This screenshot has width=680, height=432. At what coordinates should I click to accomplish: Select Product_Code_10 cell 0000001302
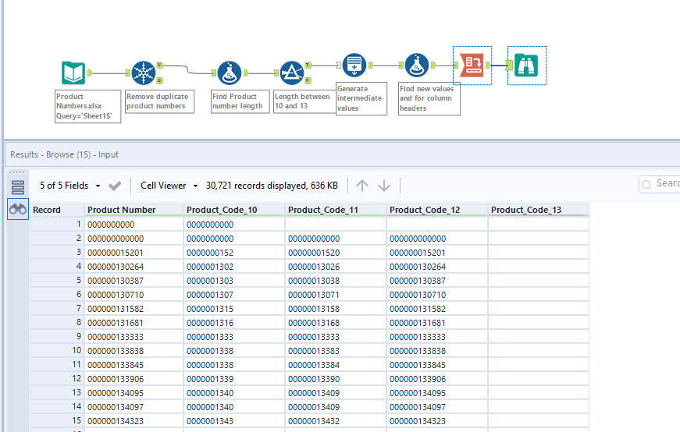(x=234, y=267)
